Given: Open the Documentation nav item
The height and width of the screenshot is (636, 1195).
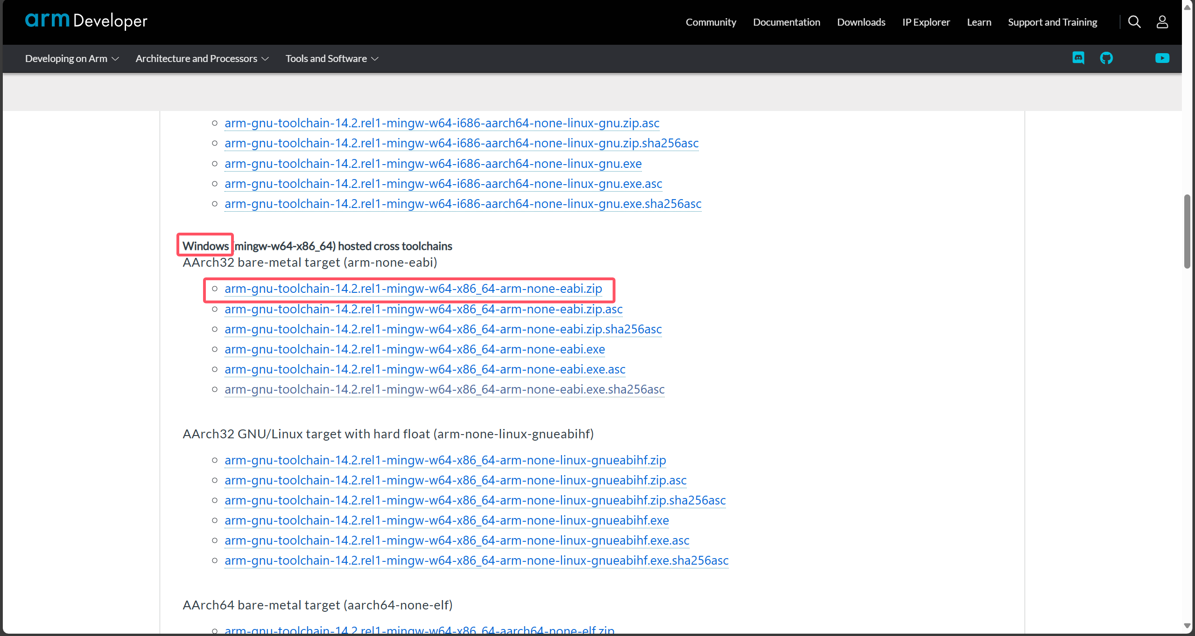Looking at the screenshot, I should point(787,22).
